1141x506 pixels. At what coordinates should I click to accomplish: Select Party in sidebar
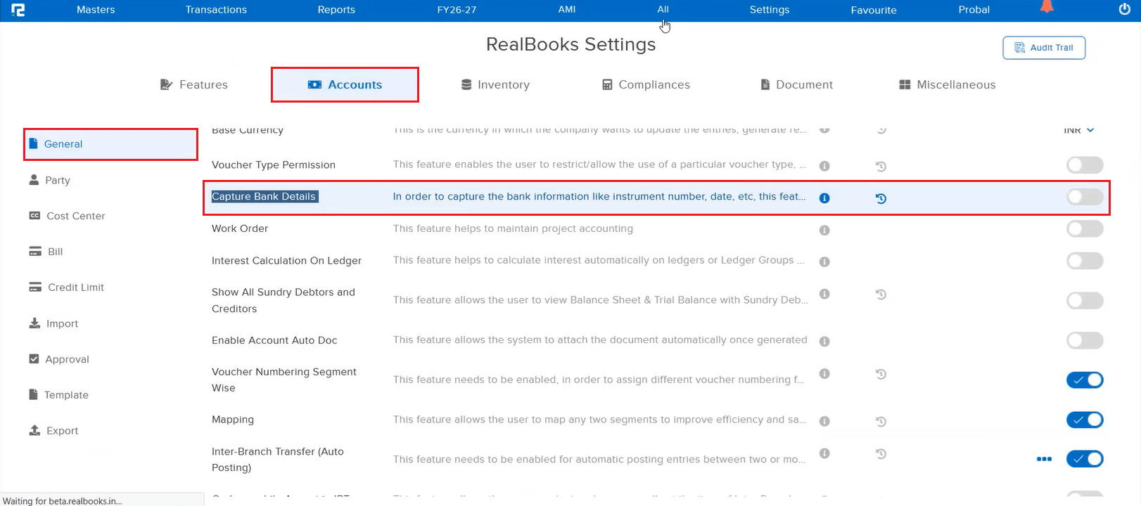(x=49, y=181)
